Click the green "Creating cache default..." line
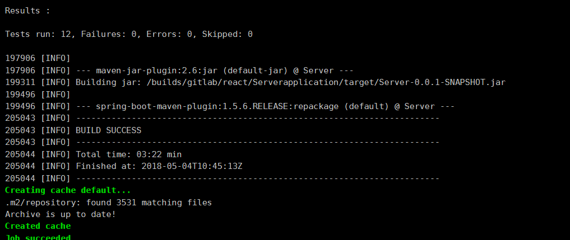Image resolution: width=570 pixels, height=240 pixels. (x=67, y=190)
